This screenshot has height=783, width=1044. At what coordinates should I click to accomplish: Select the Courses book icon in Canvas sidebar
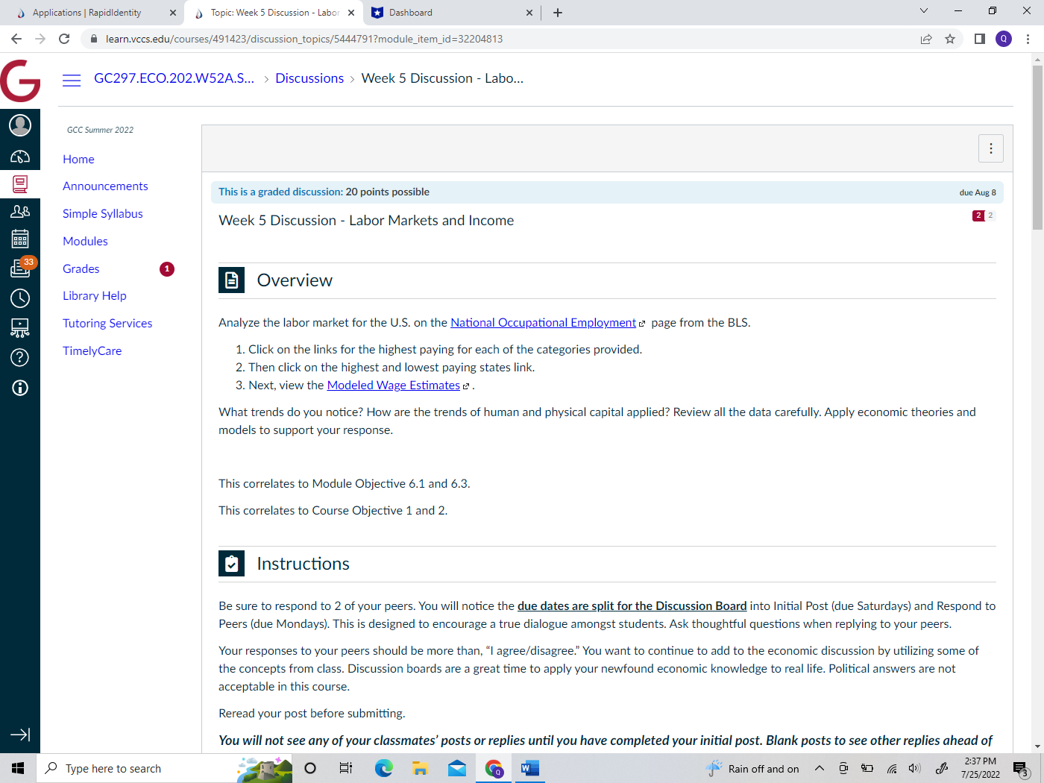click(x=20, y=184)
